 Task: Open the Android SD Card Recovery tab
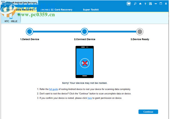click(x=56, y=10)
